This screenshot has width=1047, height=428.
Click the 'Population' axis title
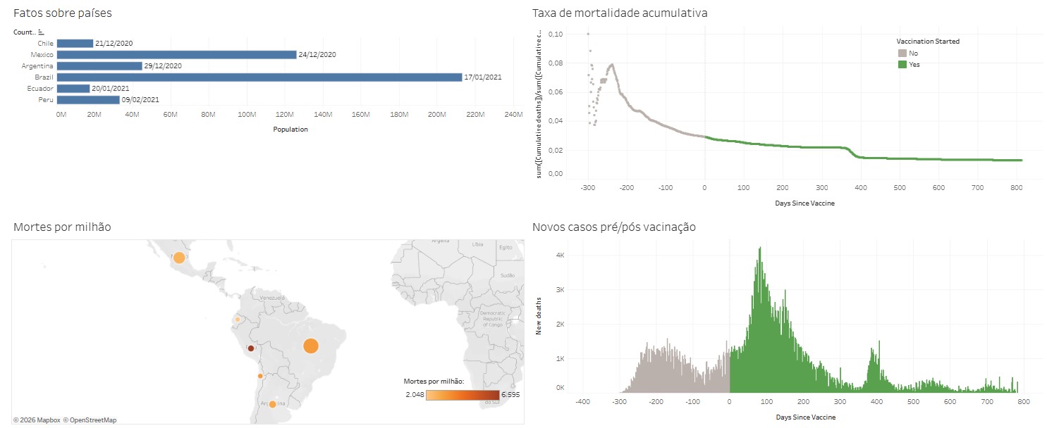point(290,130)
